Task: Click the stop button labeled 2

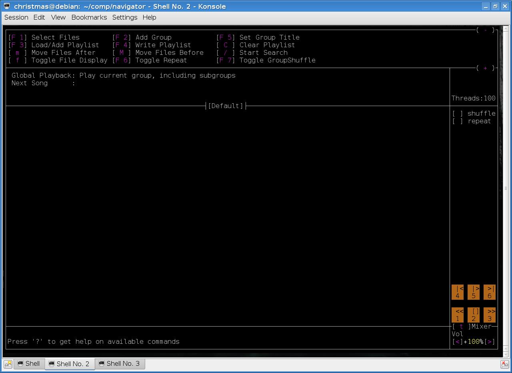Action: pyautogui.click(x=473, y=315)
